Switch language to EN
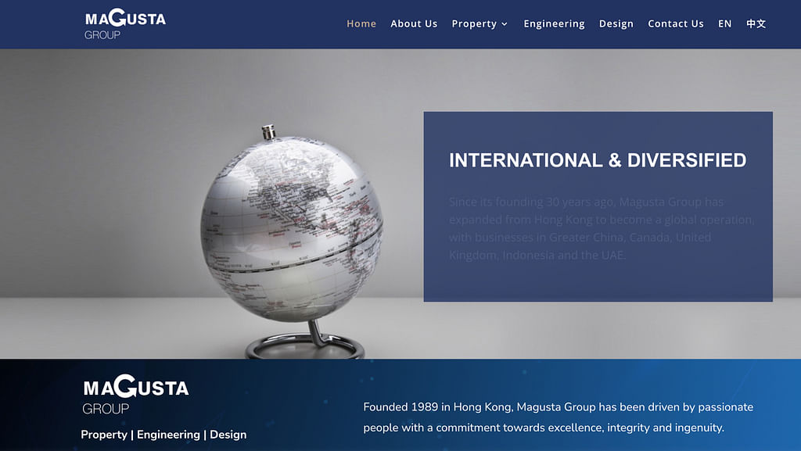The height and width of the screenshot is (451, 801). tap(724, 23)
